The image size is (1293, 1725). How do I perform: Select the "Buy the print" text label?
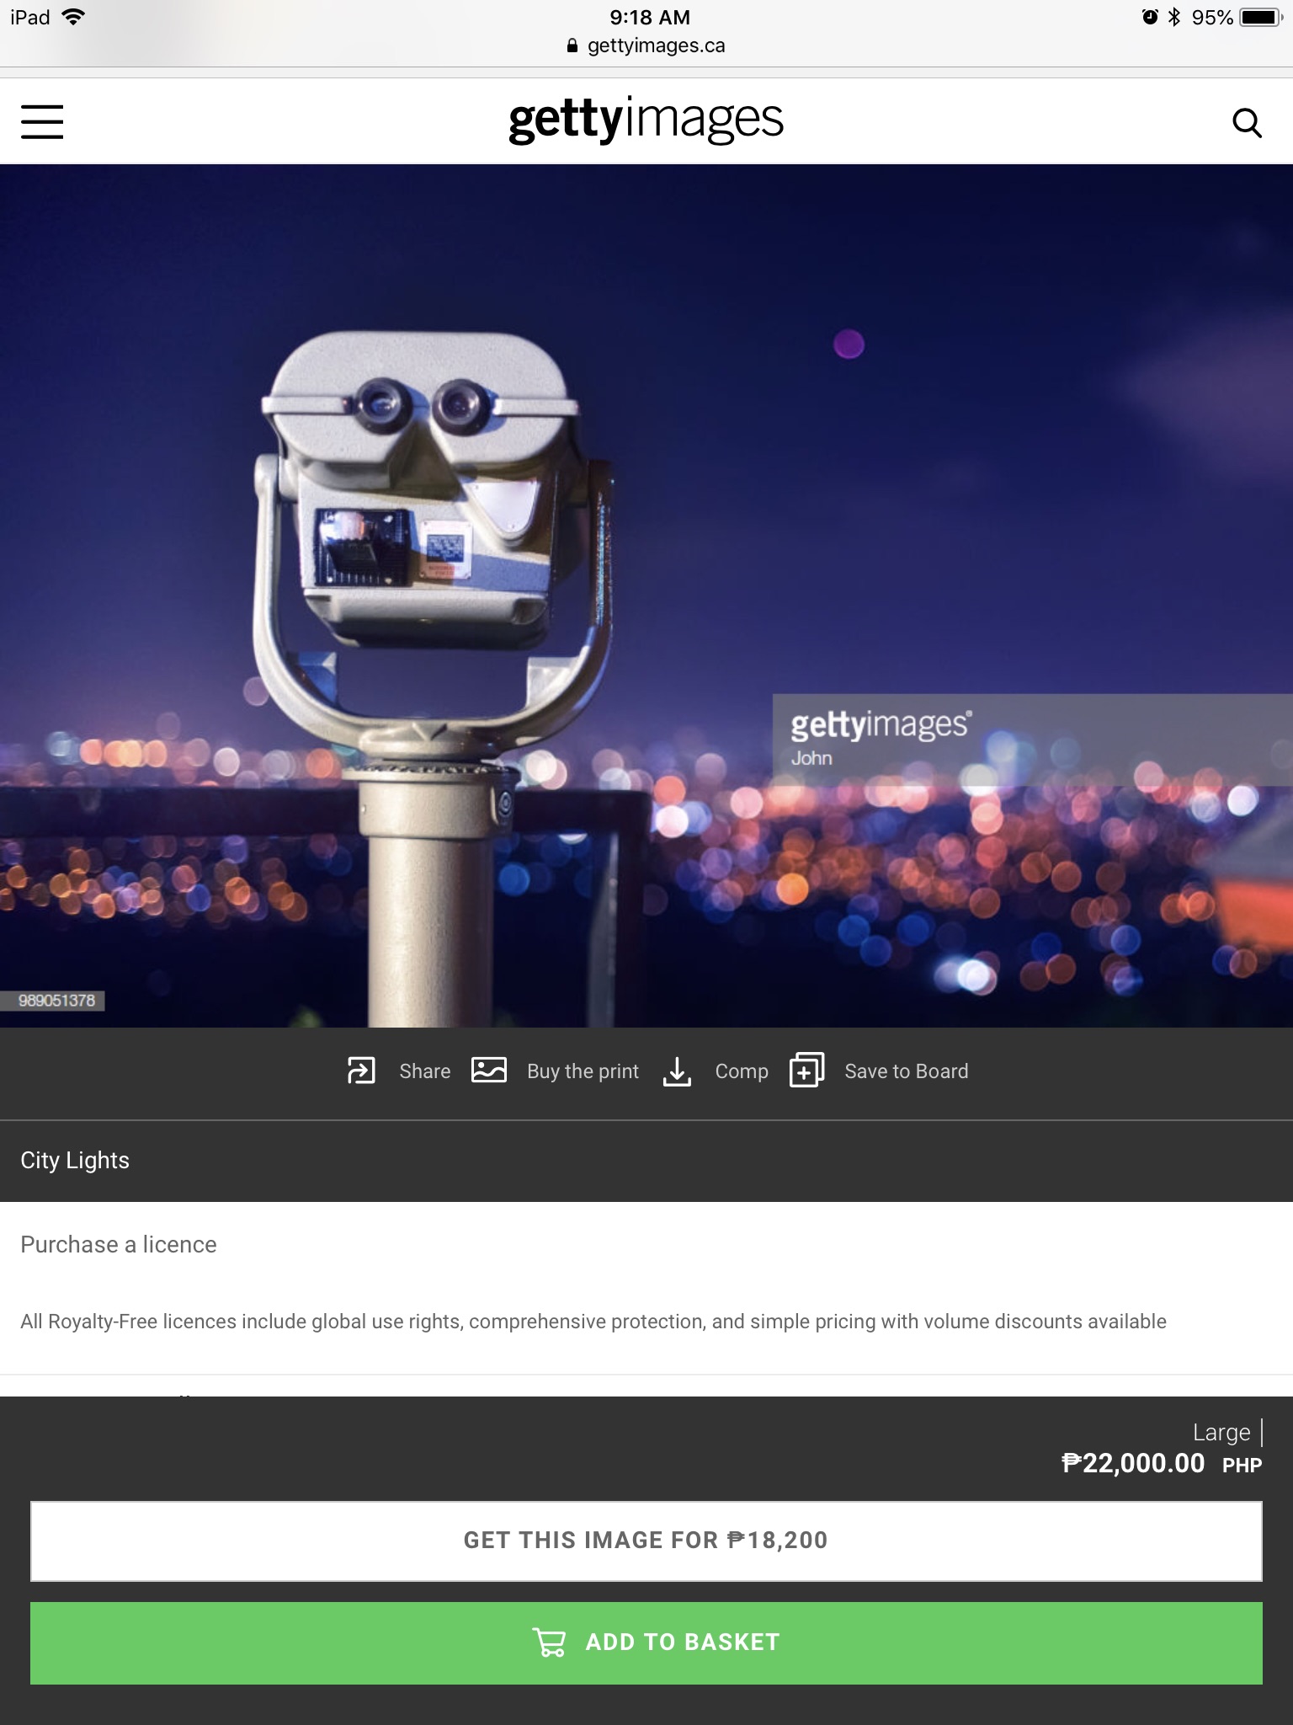pyautogui.click(x=583, y=1071)
